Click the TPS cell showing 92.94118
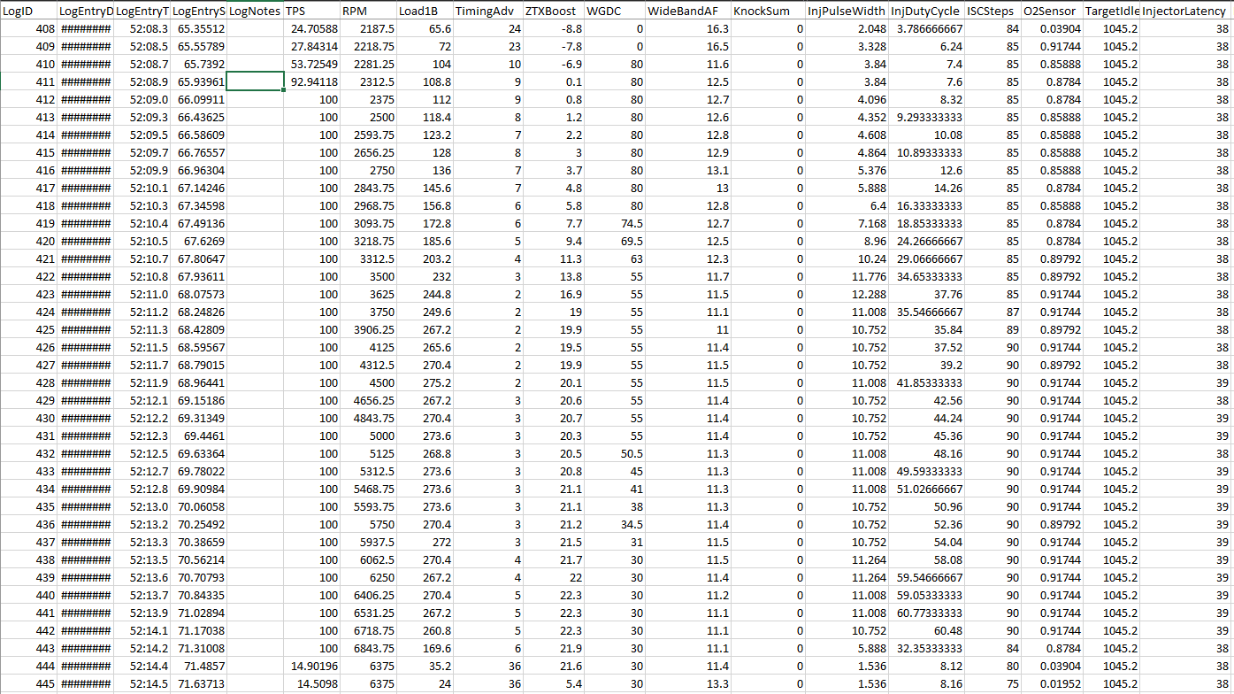Image resolution: width=1234 pixels, height=694 pixels. (x=310, y=81)
